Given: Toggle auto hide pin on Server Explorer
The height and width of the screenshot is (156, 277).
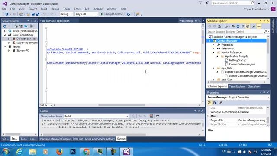Looking at the screenshot, I should pyautogui.click(x=32, y=21).
